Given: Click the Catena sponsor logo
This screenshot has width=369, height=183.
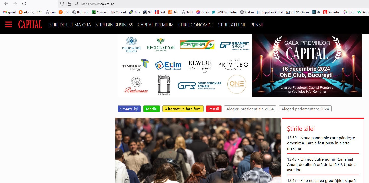Looking at the screenshot, I should (197, 45).
